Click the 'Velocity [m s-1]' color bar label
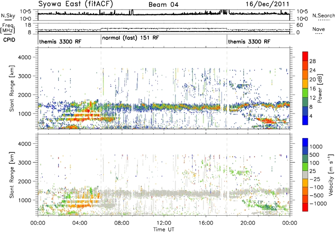 pos(331,175)
